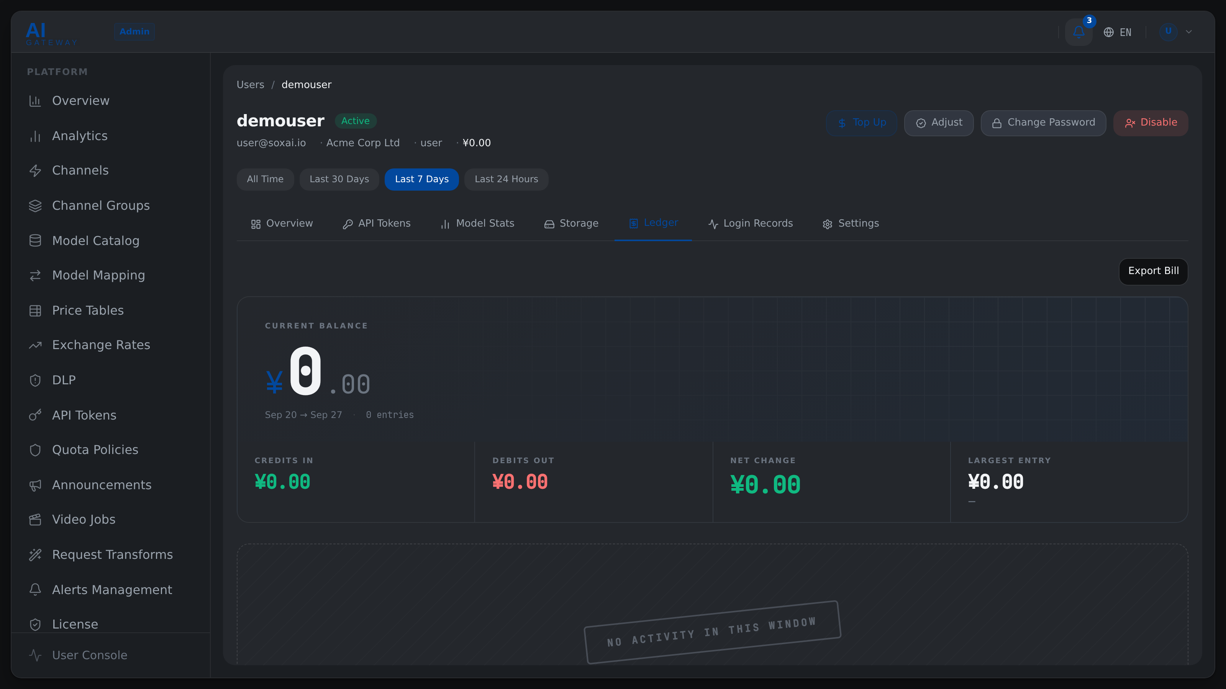Click the User Console pulse icon
The image size is (1226, 689).
[x=35, y=655]
